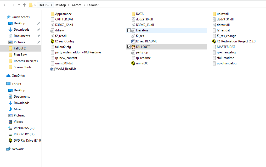Uncheck the FALLOUT2 file checkbox
This screenshot has width=266, height=167.
(129, 47)
